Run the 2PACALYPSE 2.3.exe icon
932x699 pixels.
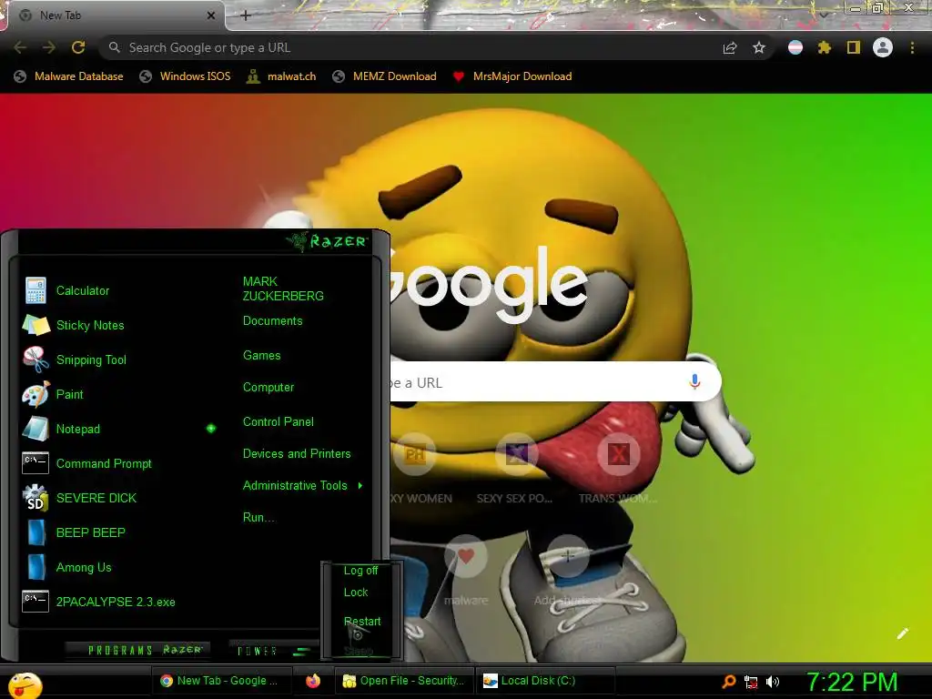pos(35,602)
